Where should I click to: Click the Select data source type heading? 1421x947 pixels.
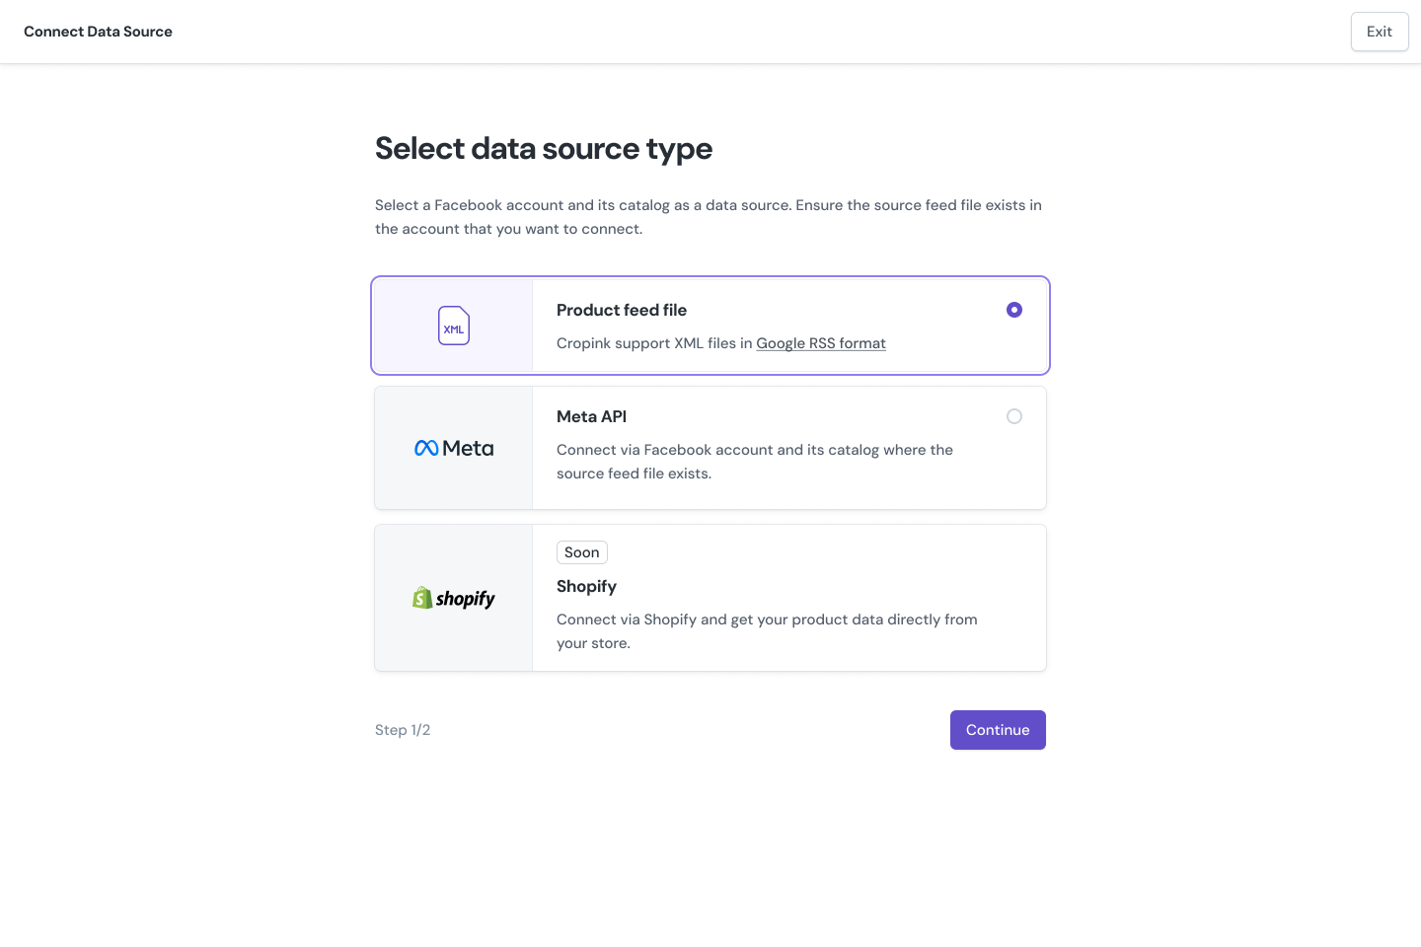pos(543,149)
